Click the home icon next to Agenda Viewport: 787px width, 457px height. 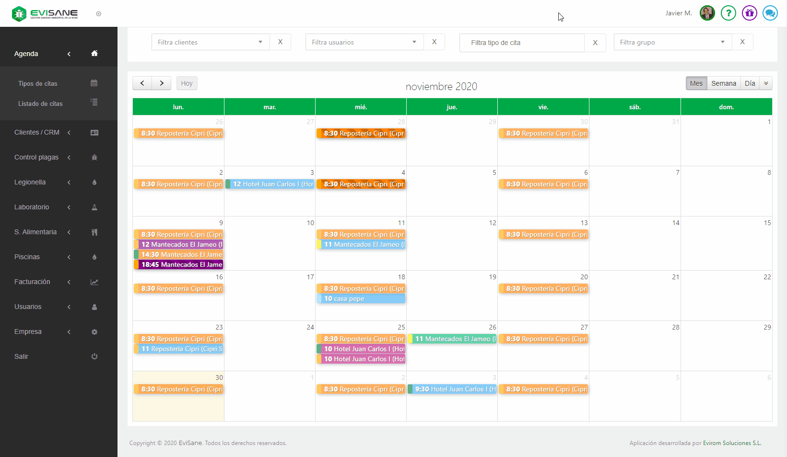[x=94, y=54]
